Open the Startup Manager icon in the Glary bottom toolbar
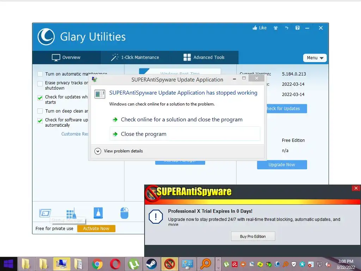The height and width of the screenshot is (271, 361). (45, 213)
